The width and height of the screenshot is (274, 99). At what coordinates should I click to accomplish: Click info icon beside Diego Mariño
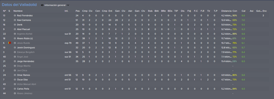(15, 66)
